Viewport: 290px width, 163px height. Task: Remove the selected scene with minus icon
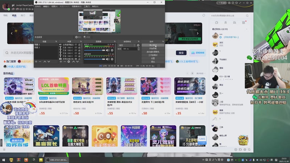tap(40, 62)
